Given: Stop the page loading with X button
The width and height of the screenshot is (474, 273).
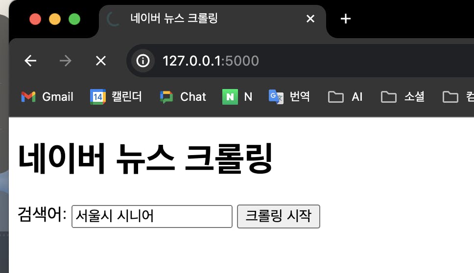Looking at the screenshot, I should (x=101, y=61).
